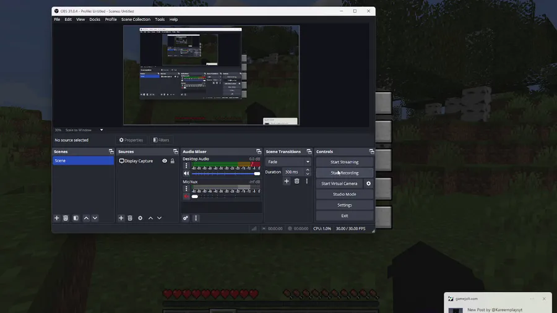Open Scene Transitions three-dot properties menu
The height and width of the screenshot is (313, 557).
[x=307, y=181]
